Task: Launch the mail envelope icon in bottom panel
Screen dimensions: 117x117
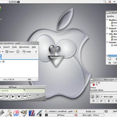Action: (x=2, y=113)
